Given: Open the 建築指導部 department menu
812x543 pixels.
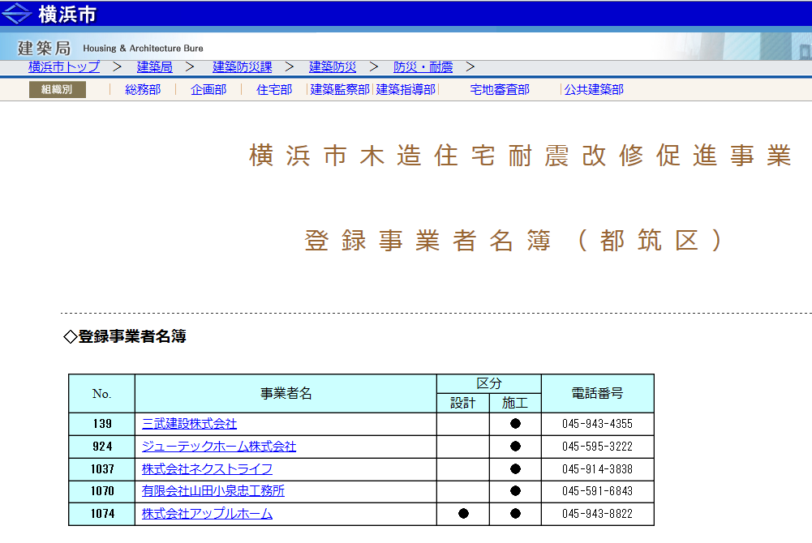Looking at the screenshot, I should [x=406, y=90].
